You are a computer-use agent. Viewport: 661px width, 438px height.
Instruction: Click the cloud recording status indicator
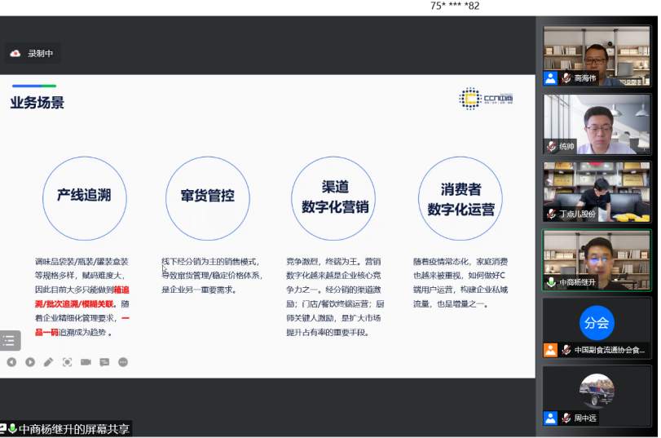click(x=33, y=53)
